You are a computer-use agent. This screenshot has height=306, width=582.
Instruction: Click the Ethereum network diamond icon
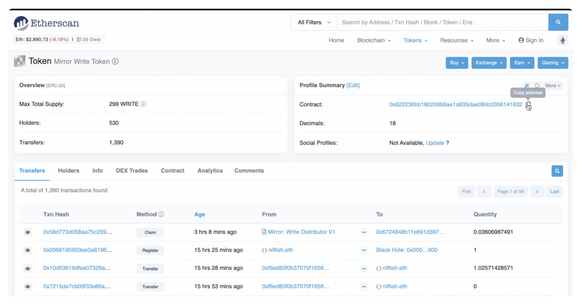(562, 41)
